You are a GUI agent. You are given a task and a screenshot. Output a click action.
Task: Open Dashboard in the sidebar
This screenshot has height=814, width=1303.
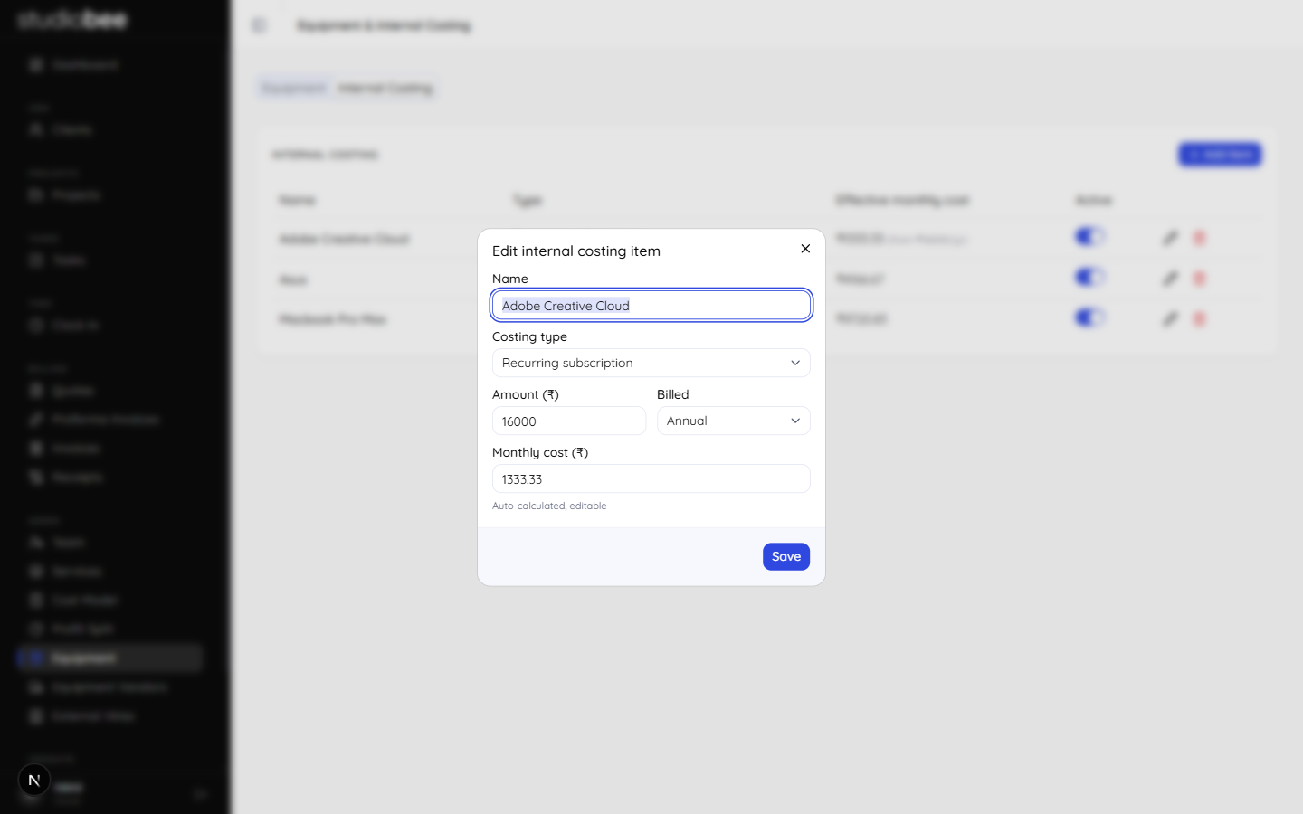[109, 65]
